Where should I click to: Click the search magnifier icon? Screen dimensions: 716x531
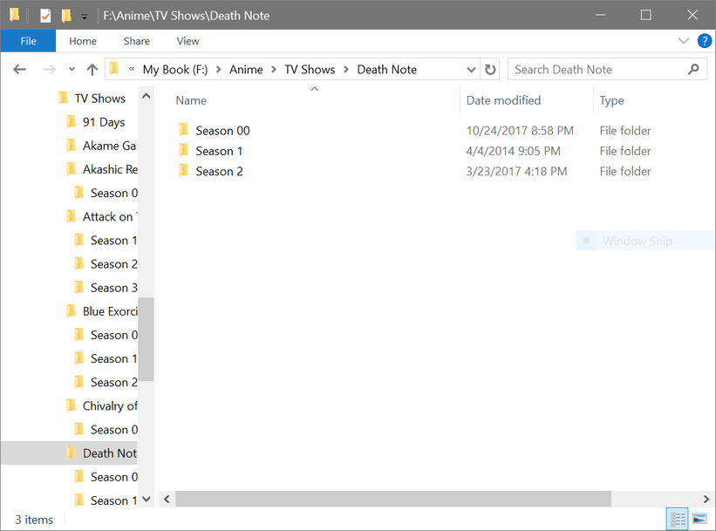click(693, 70)
